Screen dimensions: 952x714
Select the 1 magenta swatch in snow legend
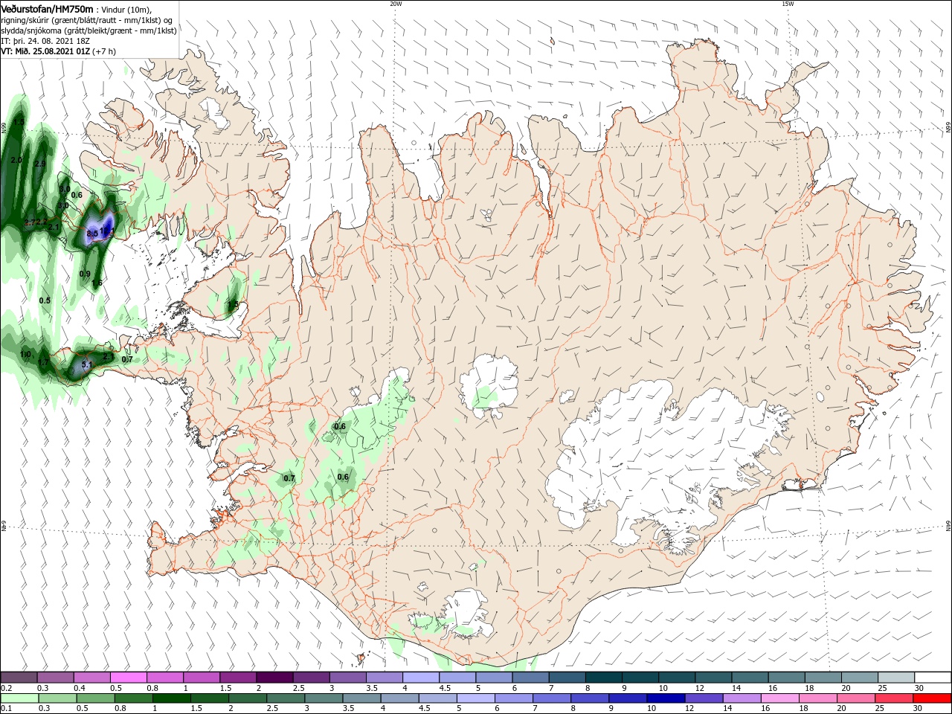(202, 678)
